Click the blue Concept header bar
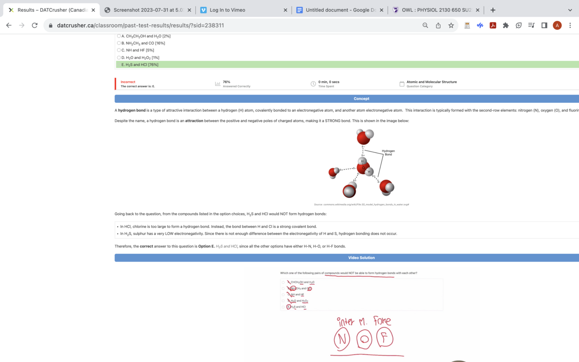This screenshot has height=362, width=579. tap(347, 99)
